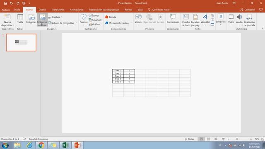Viewport: 265px width, 149px height.
Task: Insert Imágenes from this device
Action: (31, 19)
